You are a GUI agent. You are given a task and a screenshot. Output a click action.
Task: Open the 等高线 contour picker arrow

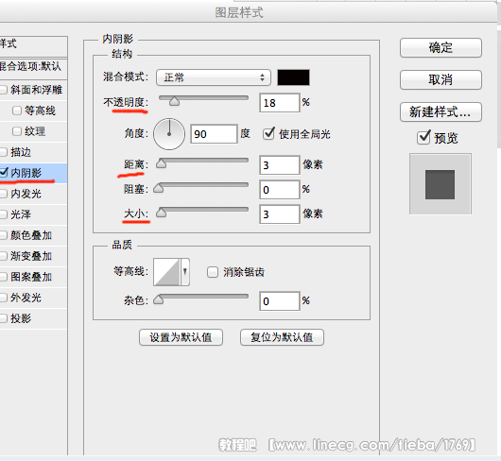185,272
